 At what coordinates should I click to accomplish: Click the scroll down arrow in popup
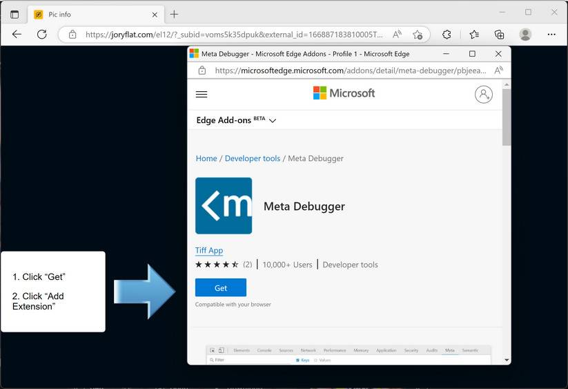pyautogui.click(x=507, y=360)
